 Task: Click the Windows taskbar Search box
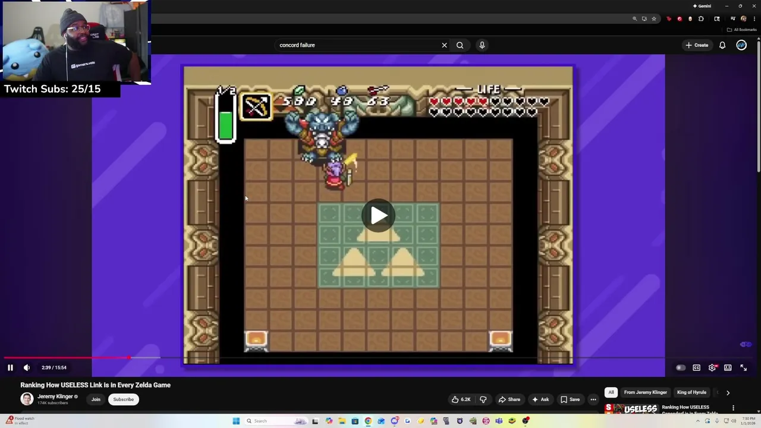tap(276, 421)
